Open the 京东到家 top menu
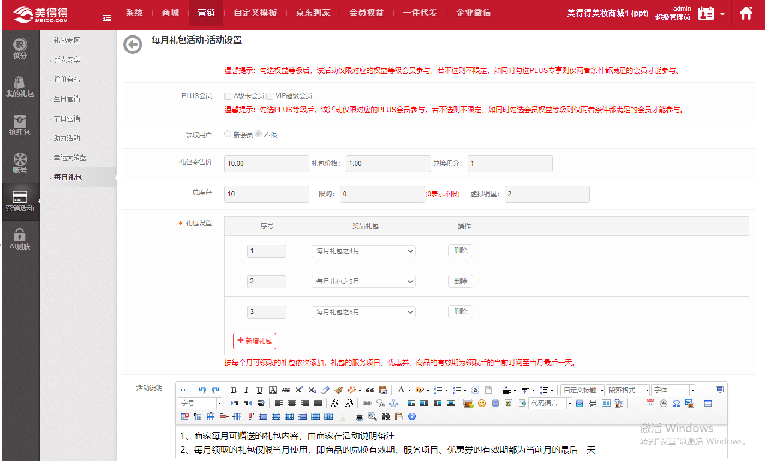This screenshot has width=765, height=461. [x=313, y=13]
